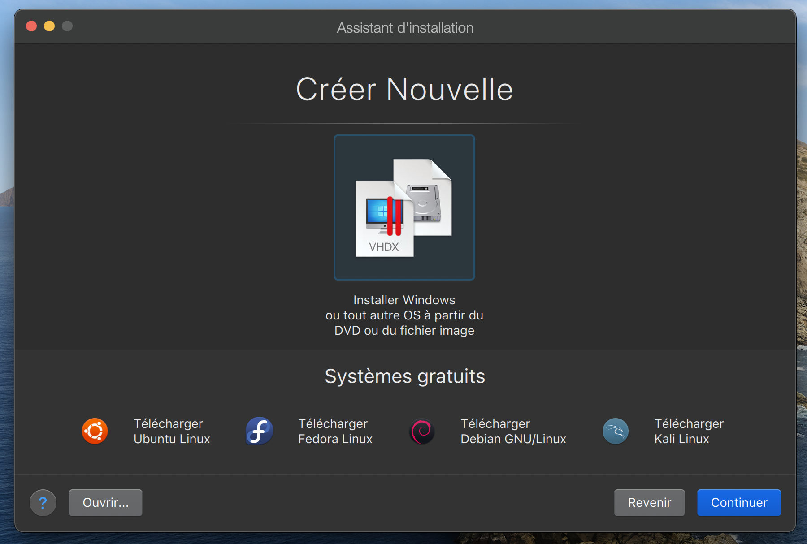This screenshot has width=807, height=544.
Task: Click the Fedora logo icon
Action: point(259,431)
